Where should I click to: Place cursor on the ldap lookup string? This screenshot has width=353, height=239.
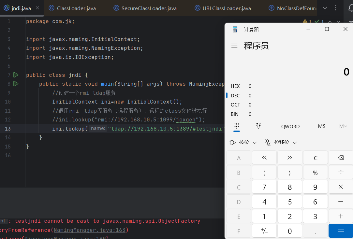[166, 129]
